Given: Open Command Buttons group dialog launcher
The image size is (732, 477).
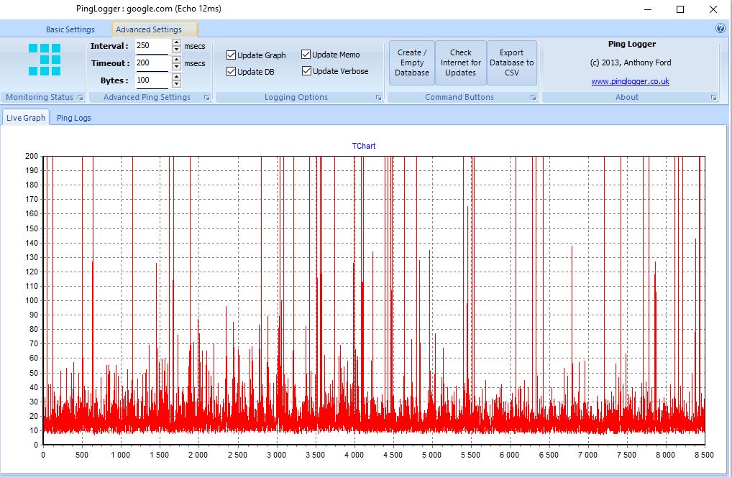Looking at the screenshot, I should (x=533, y=98).
